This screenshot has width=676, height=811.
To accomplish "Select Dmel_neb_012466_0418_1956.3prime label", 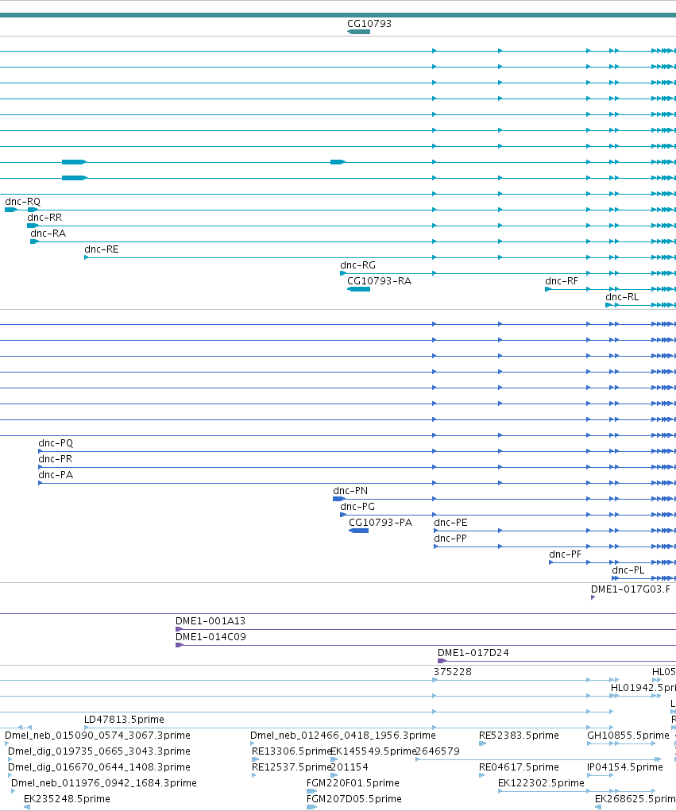I will click(x=343, y=736).
